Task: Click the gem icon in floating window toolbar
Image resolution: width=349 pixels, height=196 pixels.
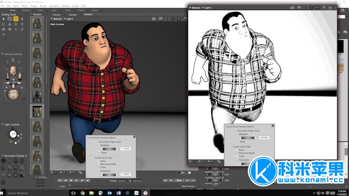Action: 317,7
